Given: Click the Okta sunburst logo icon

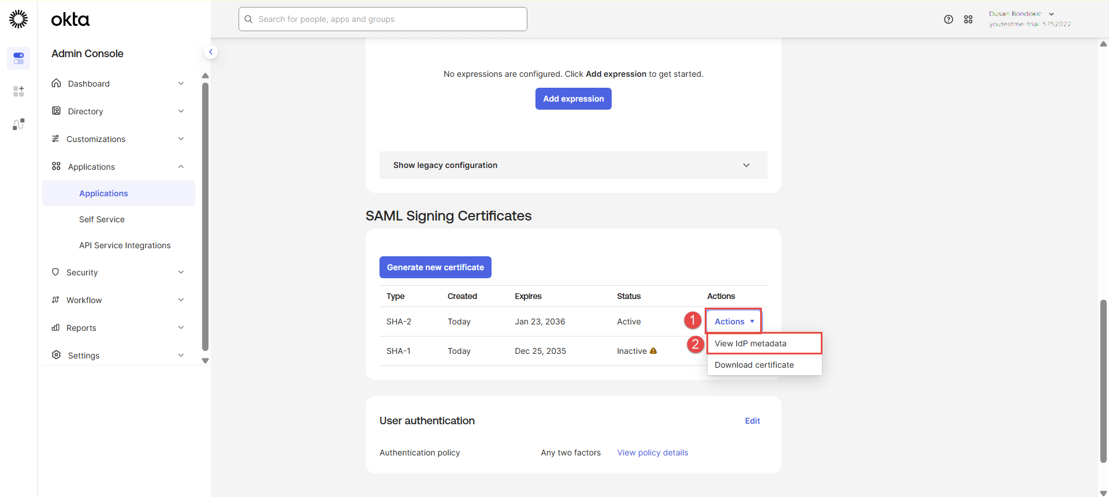Looking at the screenshot, I should point(18,19).
